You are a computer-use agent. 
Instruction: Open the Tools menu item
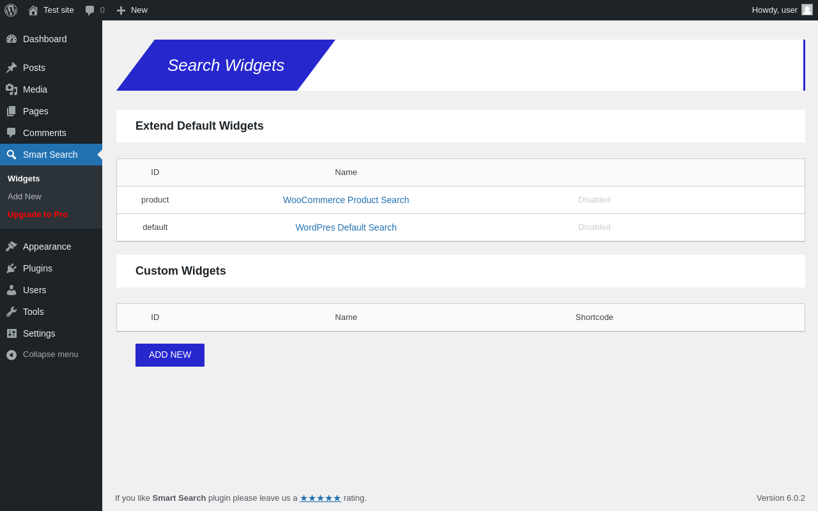(x=51, y=312)
